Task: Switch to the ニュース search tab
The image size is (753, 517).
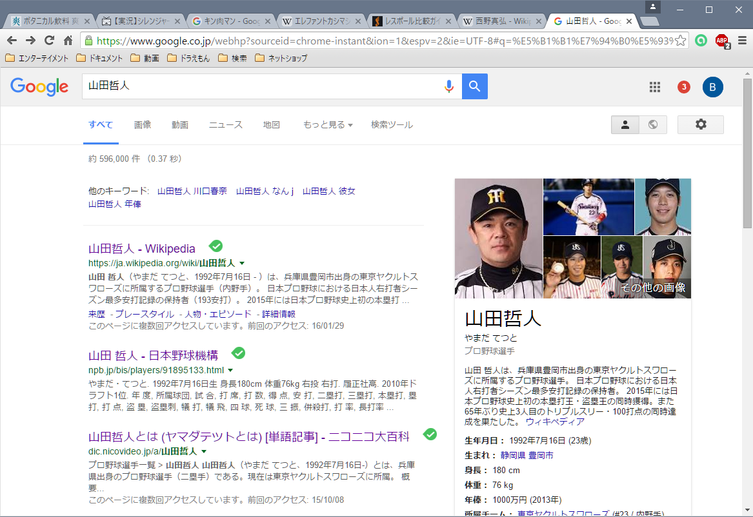Action: click(x=225, y=124)
